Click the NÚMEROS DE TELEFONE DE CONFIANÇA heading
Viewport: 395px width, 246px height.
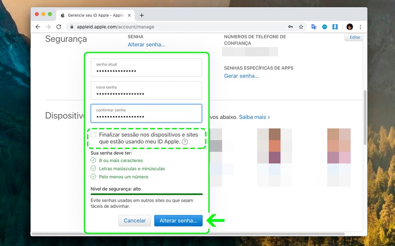pyautogui.click(x=255, y=40)
